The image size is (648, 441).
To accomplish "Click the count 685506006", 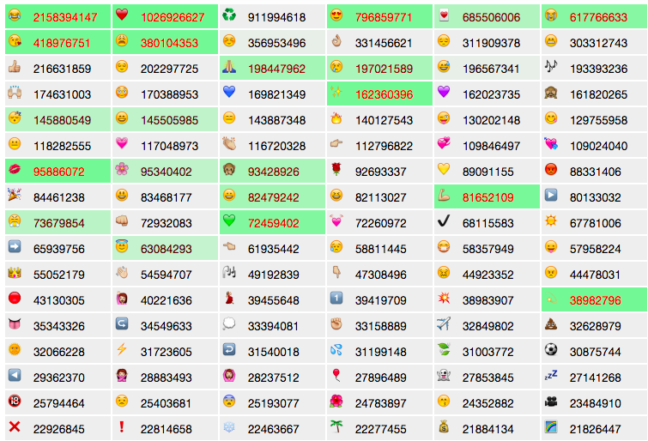I will 491,17.
